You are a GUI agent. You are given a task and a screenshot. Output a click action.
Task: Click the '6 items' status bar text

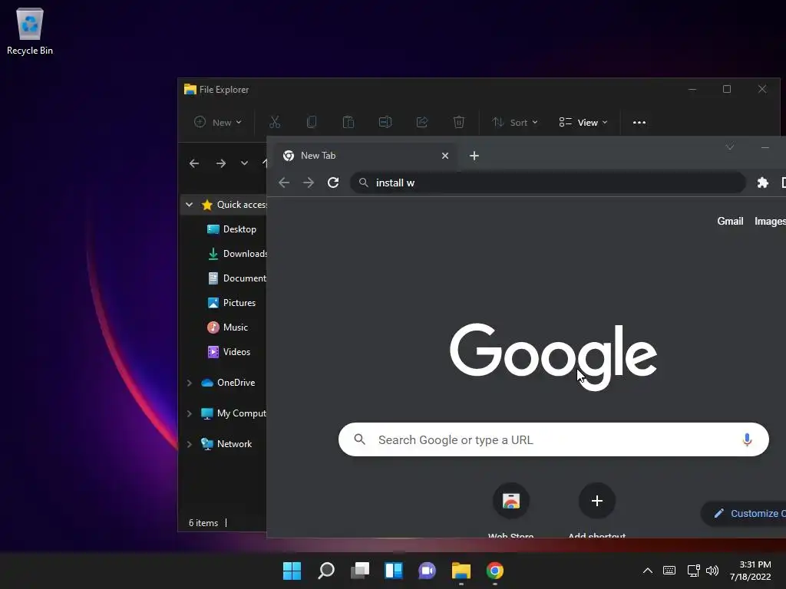(203, 523)
